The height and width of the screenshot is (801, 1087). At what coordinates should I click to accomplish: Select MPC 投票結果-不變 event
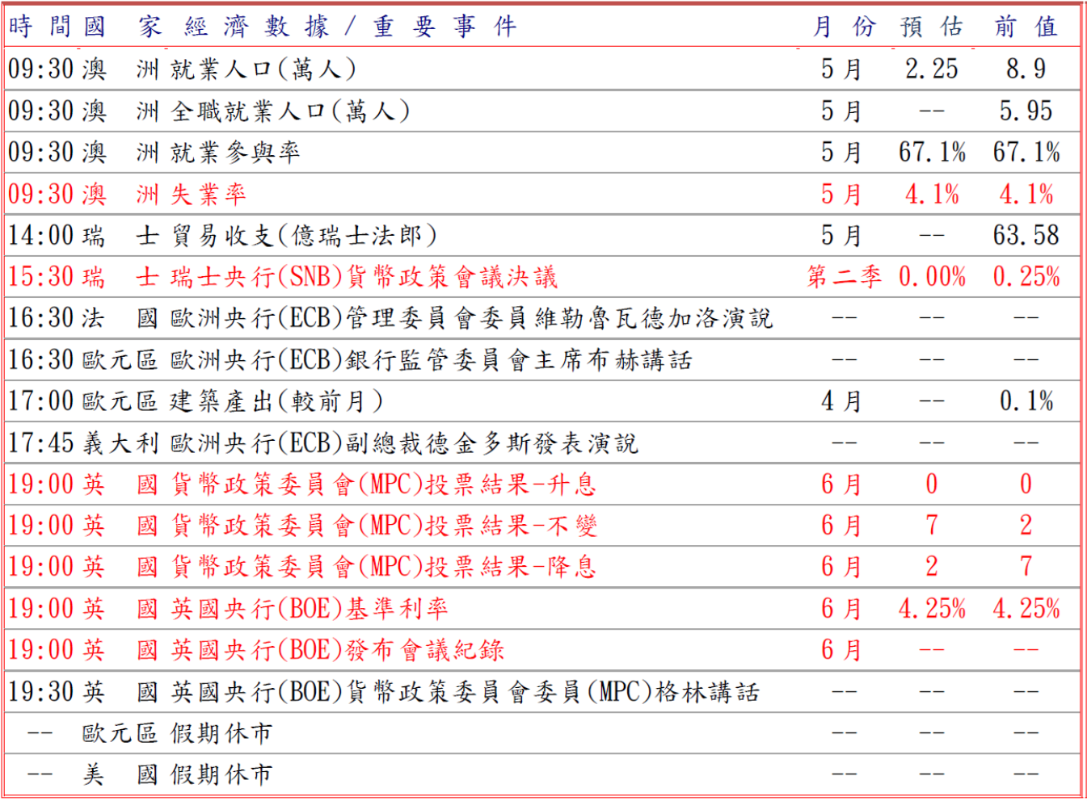click(384, 526)
